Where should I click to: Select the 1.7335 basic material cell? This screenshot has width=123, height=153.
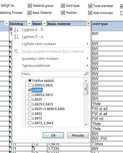coord(69,149)
